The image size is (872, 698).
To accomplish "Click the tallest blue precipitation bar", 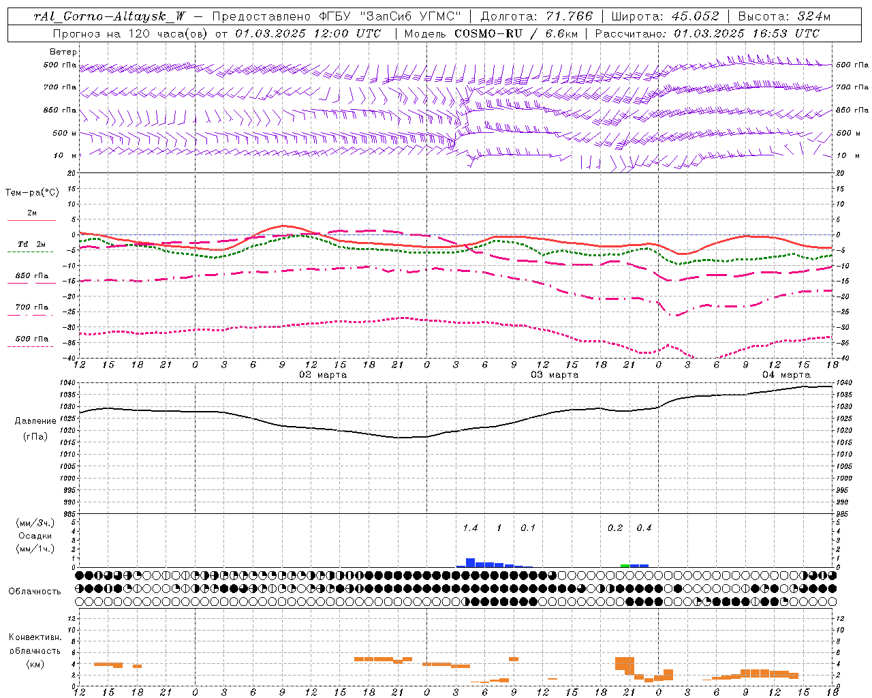I will pos(470,563).
